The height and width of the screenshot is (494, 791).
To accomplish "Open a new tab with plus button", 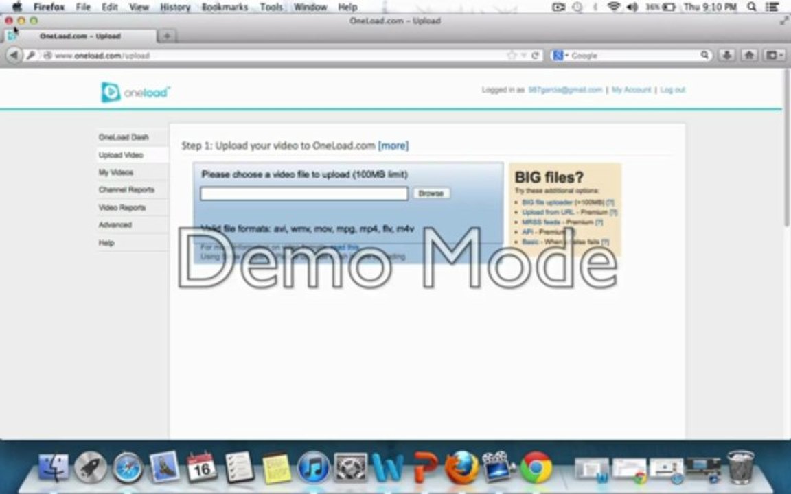I will pyautogui.click(x=167, y=36).
